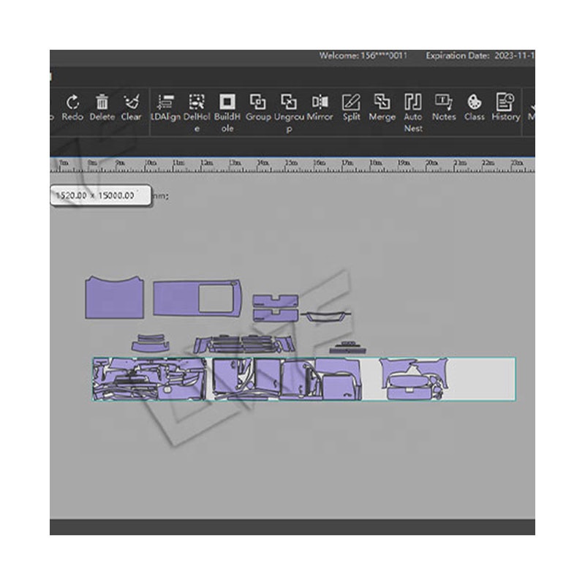Click the Redo icon
Image resolution: width=585 pixels, height=585 pixels.
pyautogui.click(x=72, y=102)
